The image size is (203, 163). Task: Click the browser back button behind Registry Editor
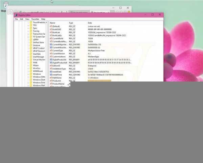point(10,12)
